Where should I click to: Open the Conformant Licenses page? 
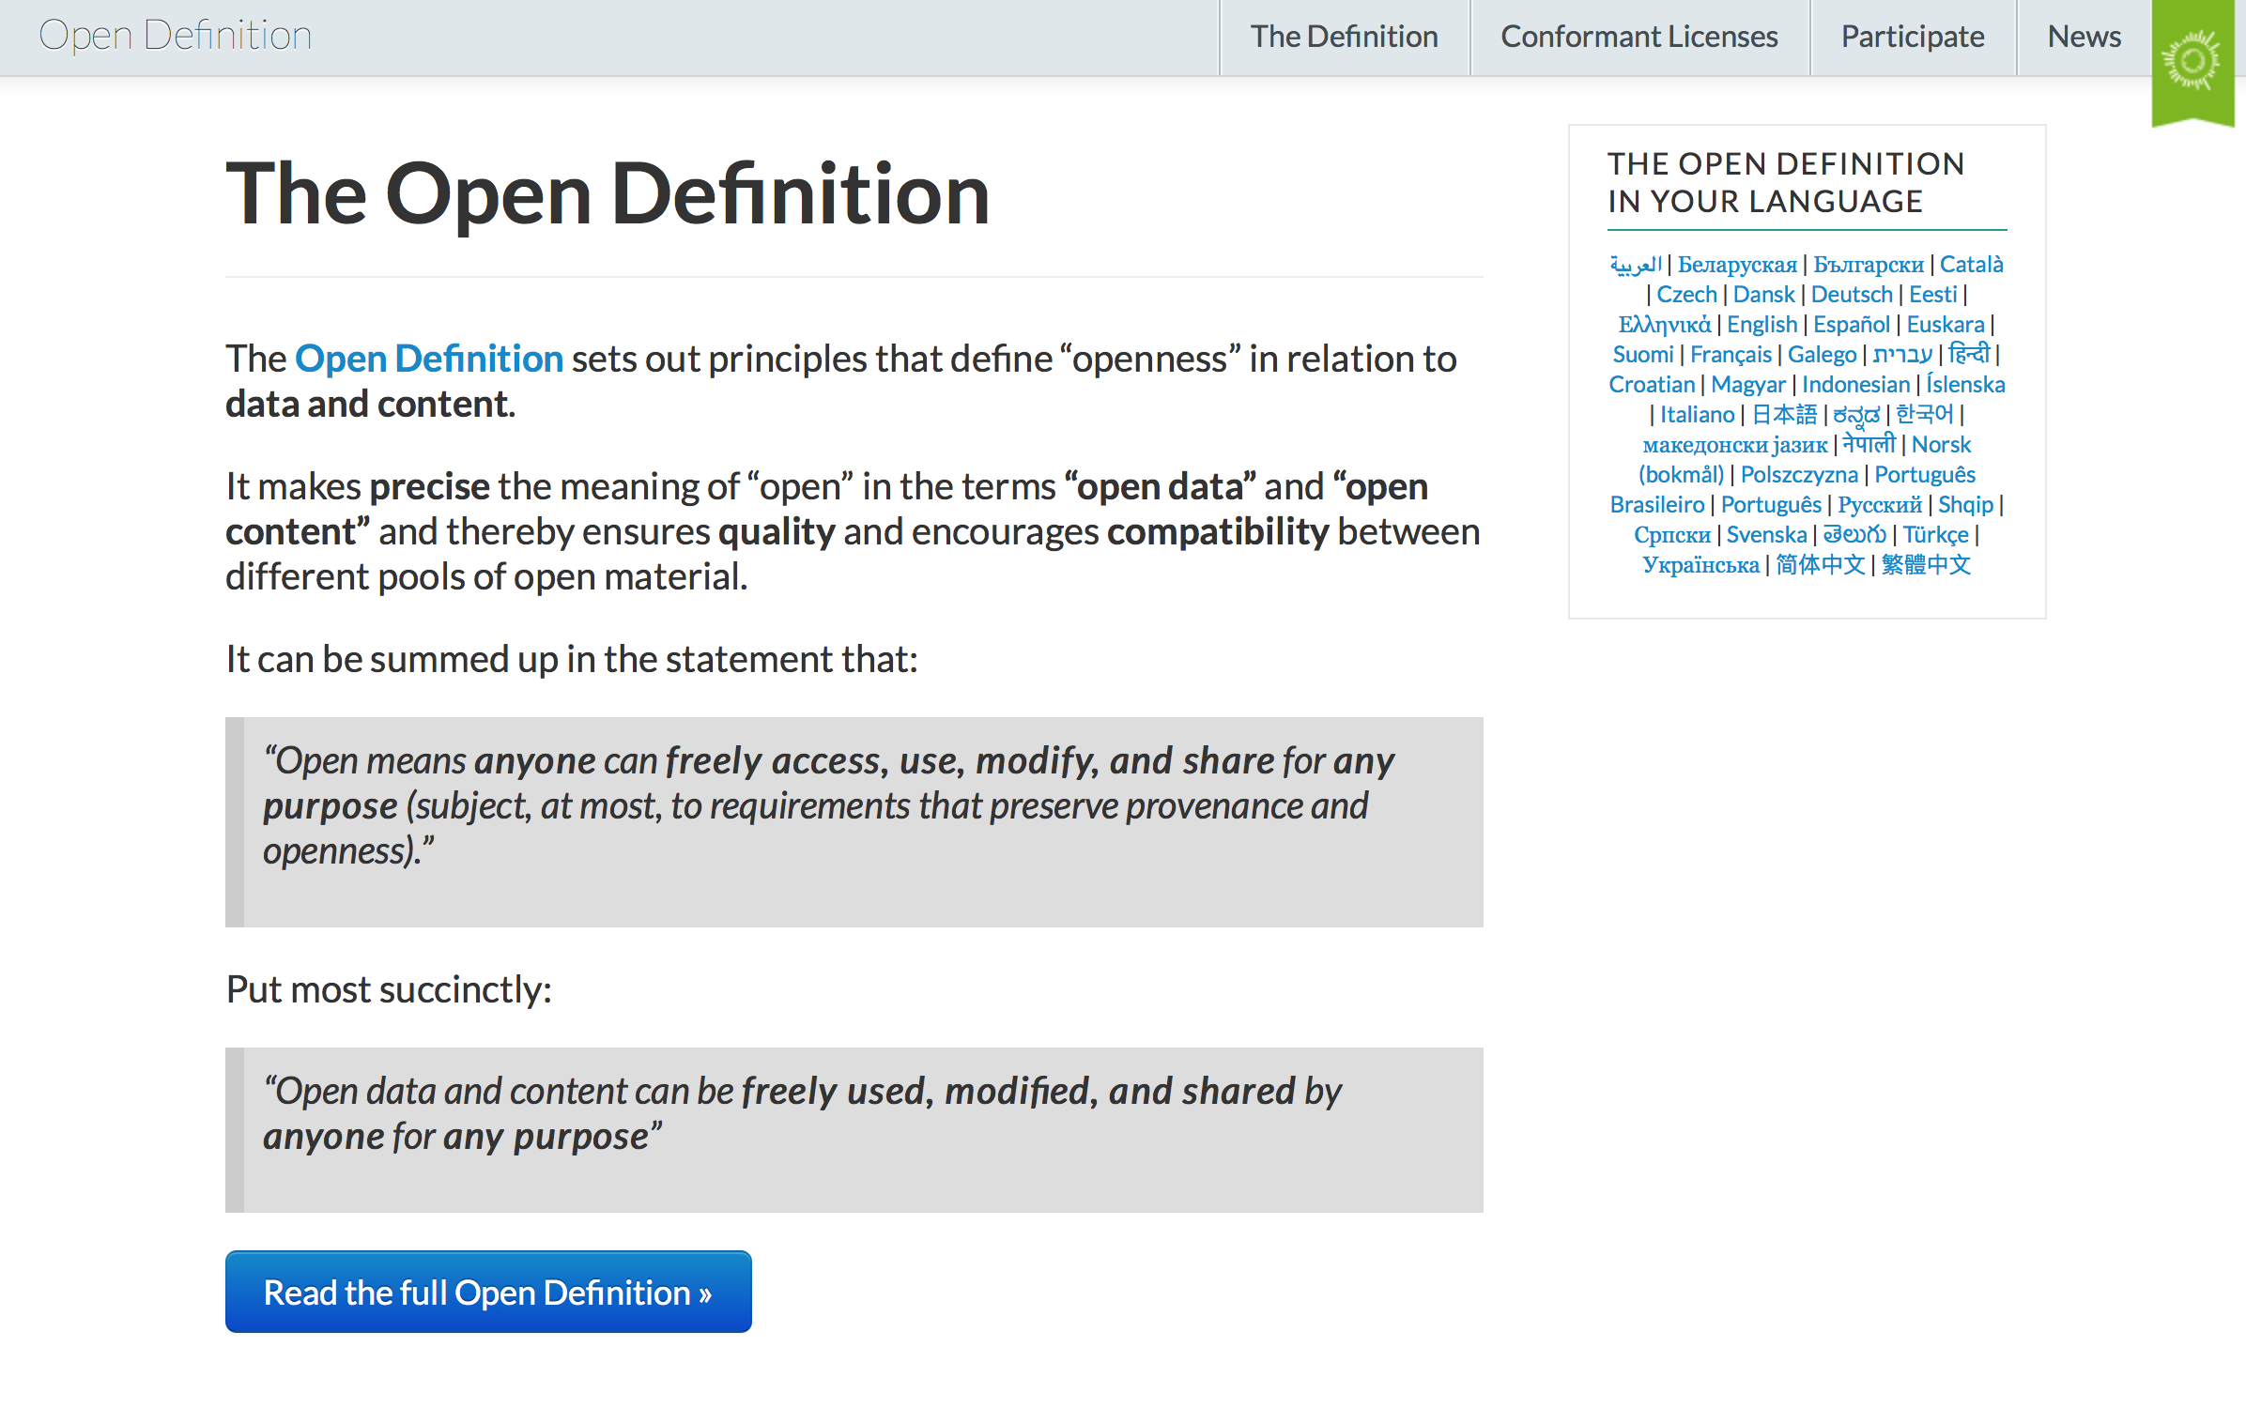pyautogui.click(x=1638, y=38)
